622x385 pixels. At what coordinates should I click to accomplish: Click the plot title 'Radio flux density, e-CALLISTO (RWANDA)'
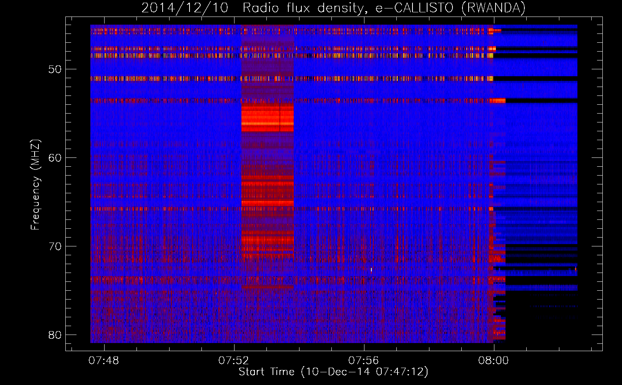(x=384, y=8)
